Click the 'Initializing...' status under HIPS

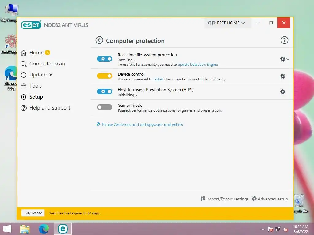coord(127,95)
